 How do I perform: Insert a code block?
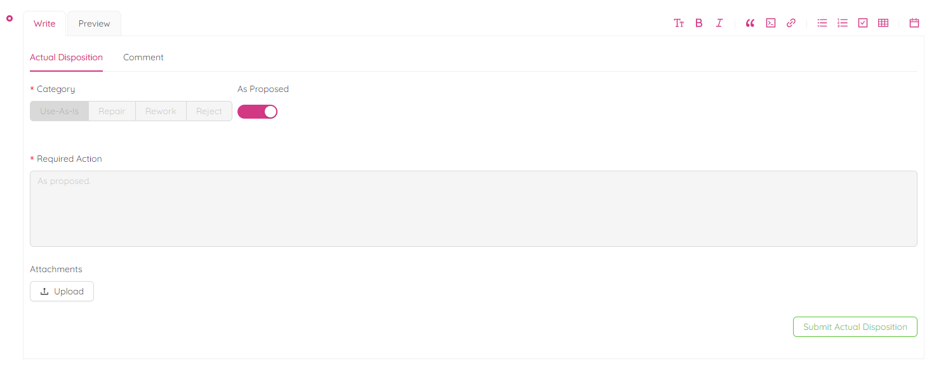[771, 23]
